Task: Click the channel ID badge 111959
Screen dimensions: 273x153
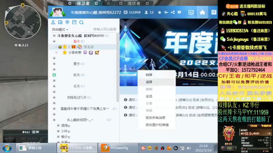Action: pyautogui.click(x=132, y=12)
